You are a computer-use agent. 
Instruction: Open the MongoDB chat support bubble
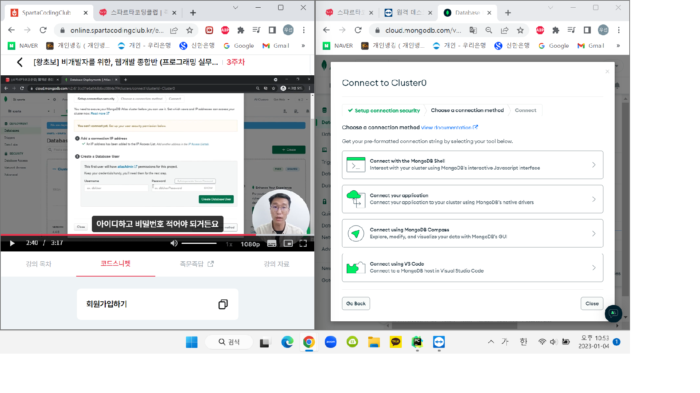coord(614,313)
